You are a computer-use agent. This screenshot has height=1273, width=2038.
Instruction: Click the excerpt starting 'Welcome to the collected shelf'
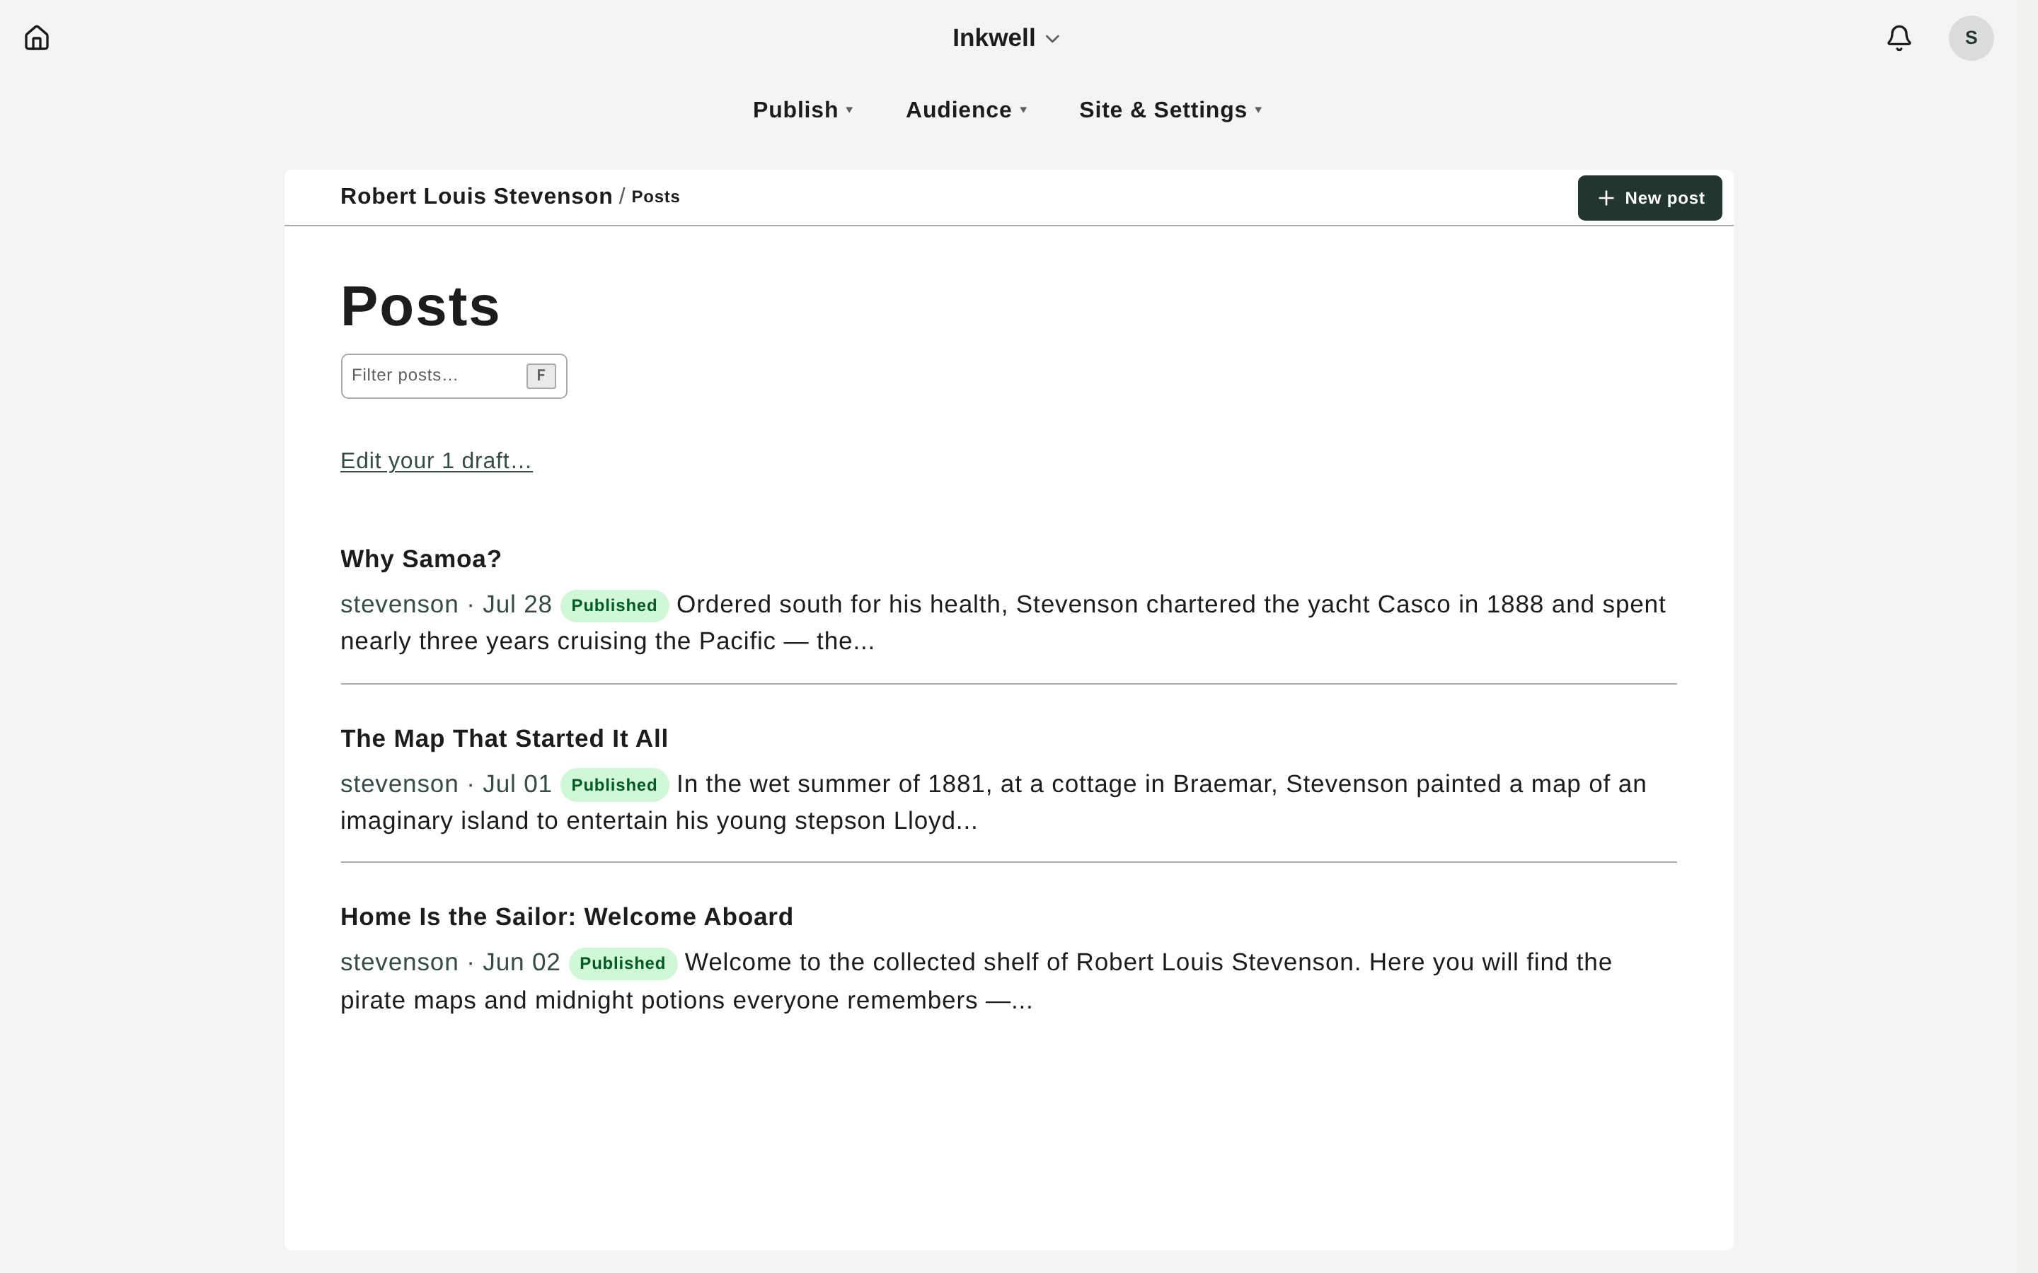point(976,982)
